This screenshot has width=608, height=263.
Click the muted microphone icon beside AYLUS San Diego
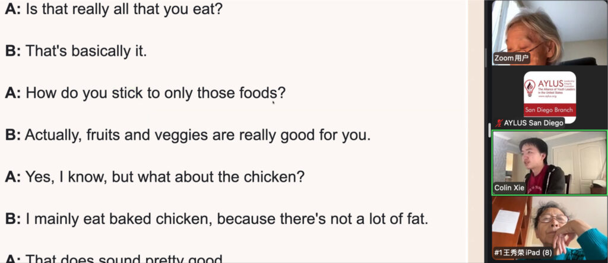tap(498, 123)
